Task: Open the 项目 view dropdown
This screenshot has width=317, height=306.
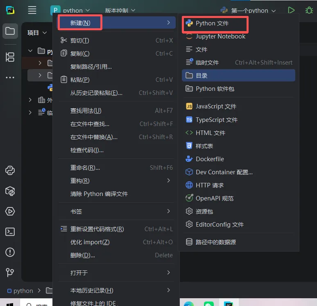Action: 37,32
